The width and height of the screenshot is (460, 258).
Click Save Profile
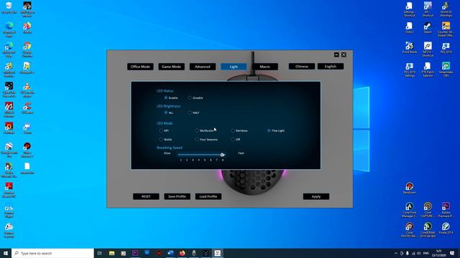(177, 196)
